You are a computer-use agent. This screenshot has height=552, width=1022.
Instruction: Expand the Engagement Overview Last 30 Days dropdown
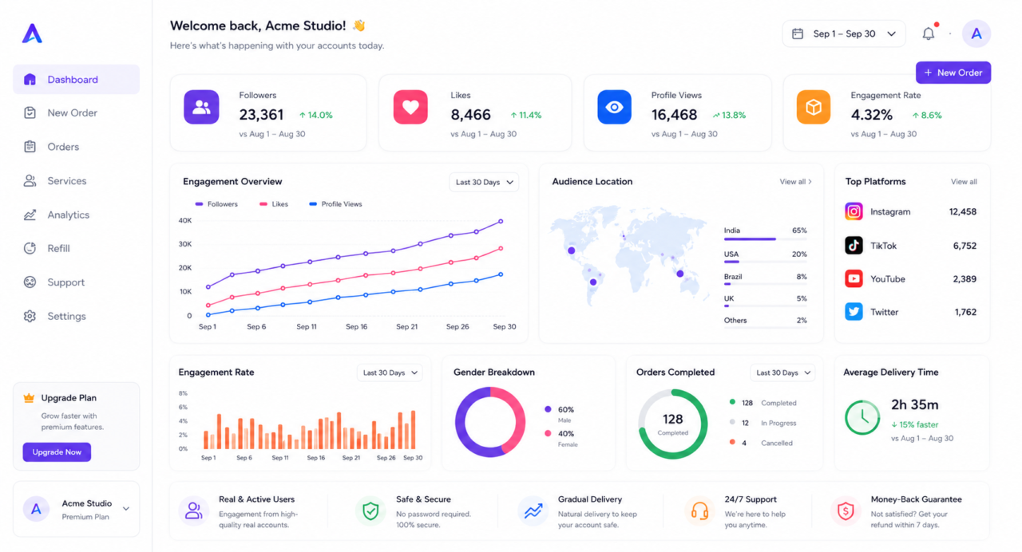pyautogui.click(x=484, y=182)
